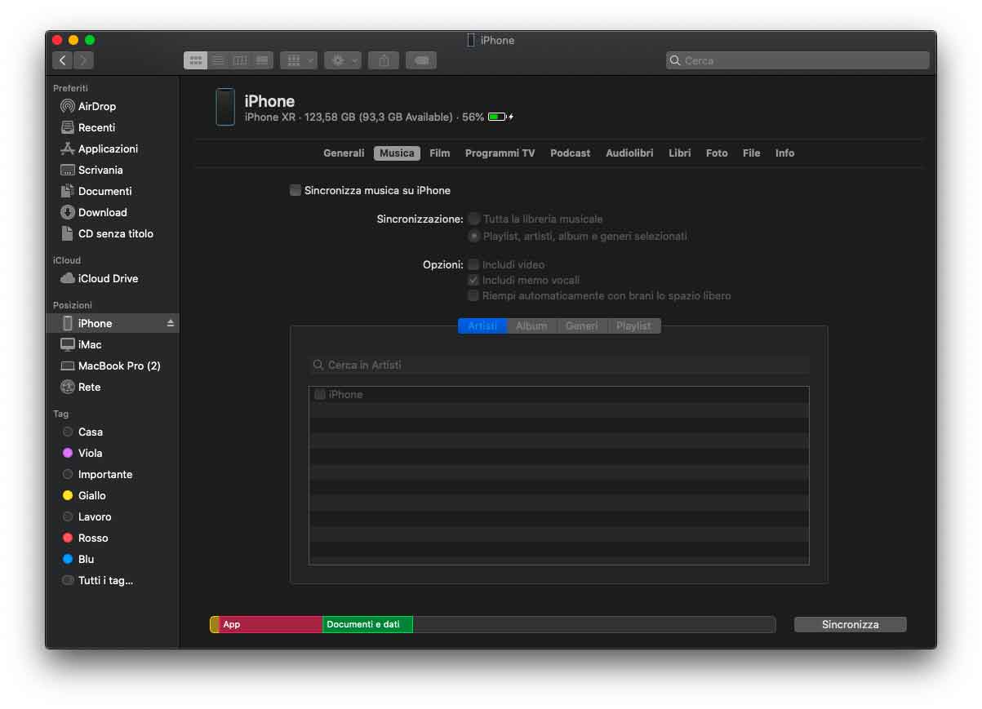Open the Podcast tab
Image resolution: width=982 pixels, height=709 pixels.
tap(570, 153)
